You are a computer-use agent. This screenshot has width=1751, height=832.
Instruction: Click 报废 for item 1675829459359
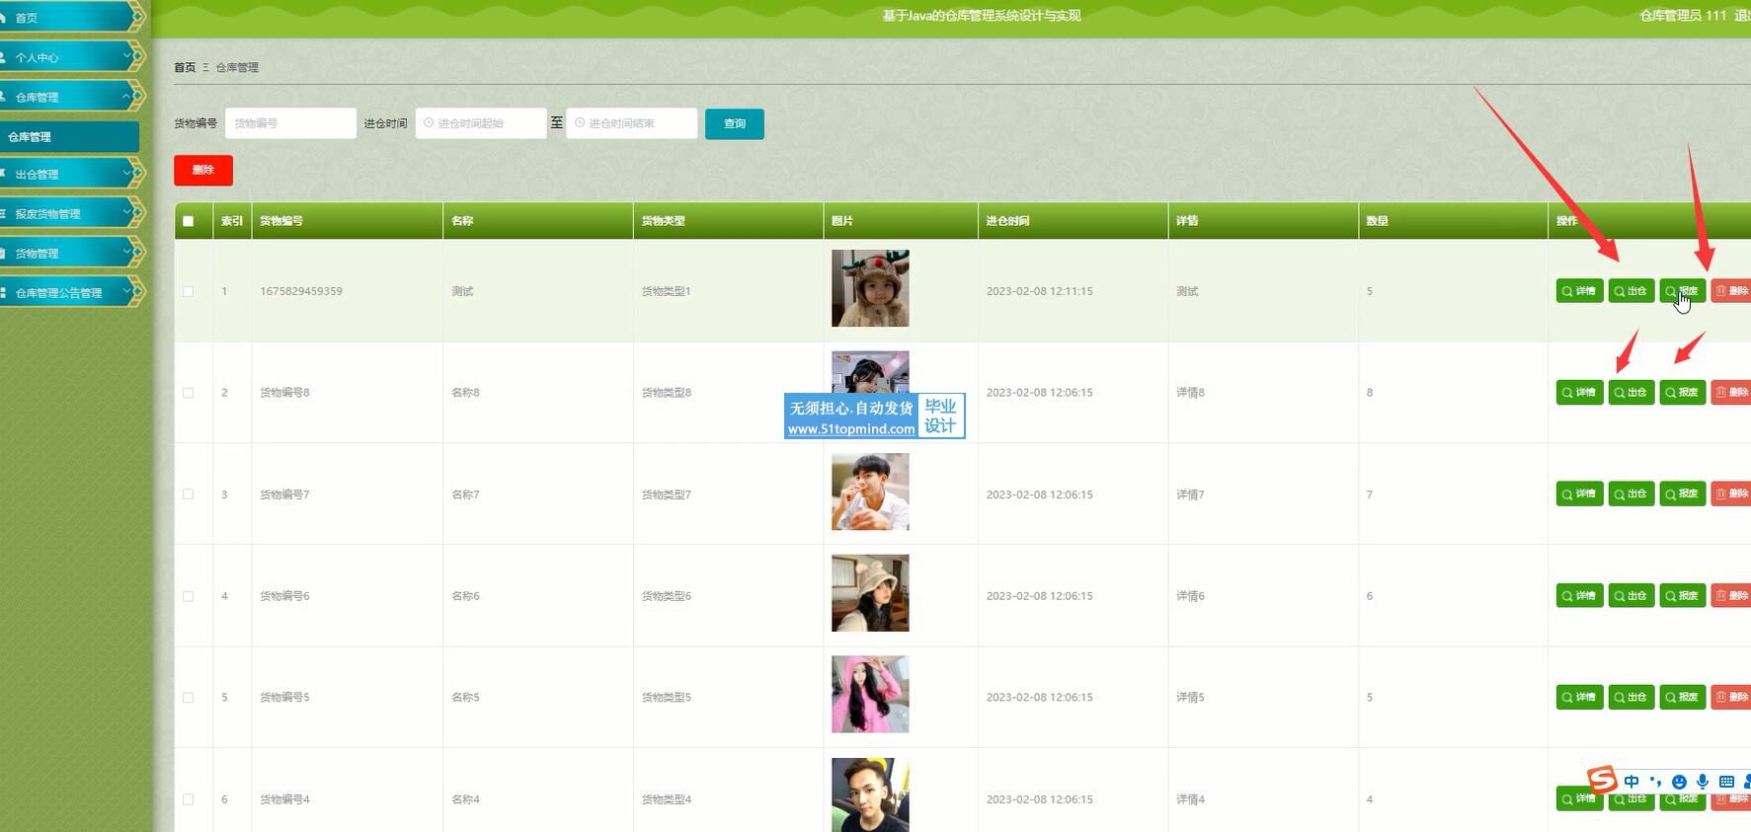tap(1682, 291)
